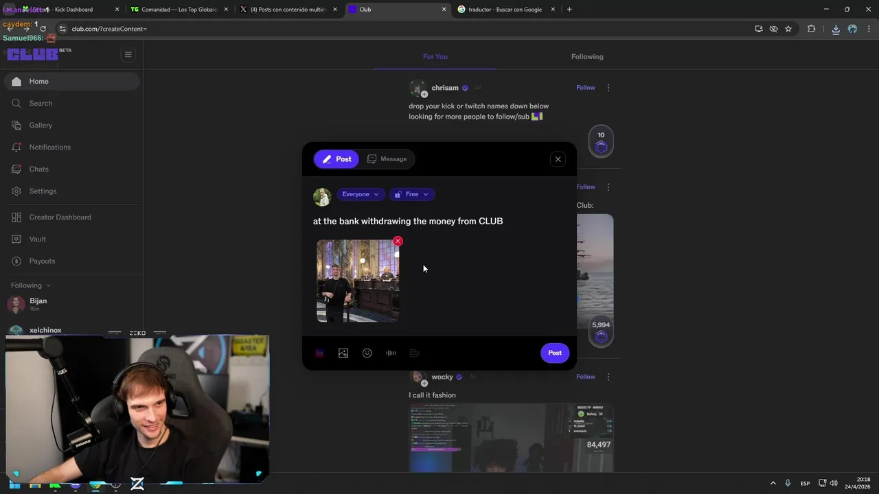This screenshot has width=879, height=494.
Task: Click the install app icon in address bar
Action: [x=759, y=29]
